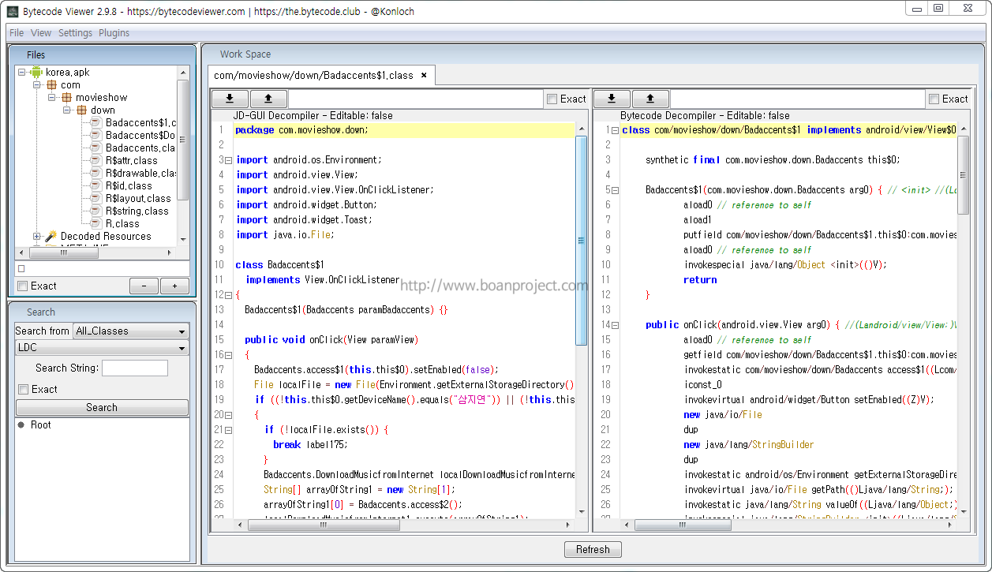This screenshot has height=572, width=992.
Task: Click the down-arrow search button in JD-GUI pane
Action: (230, 99)
